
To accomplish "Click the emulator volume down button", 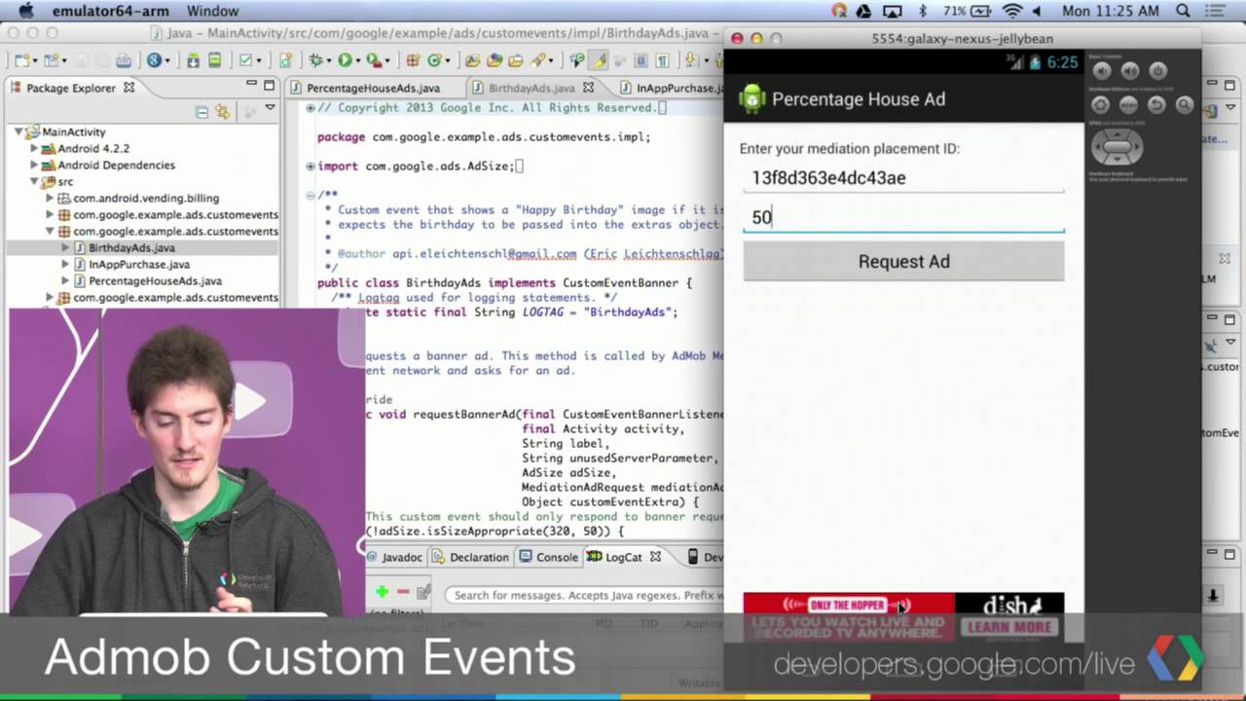I will click(1102, 70).
